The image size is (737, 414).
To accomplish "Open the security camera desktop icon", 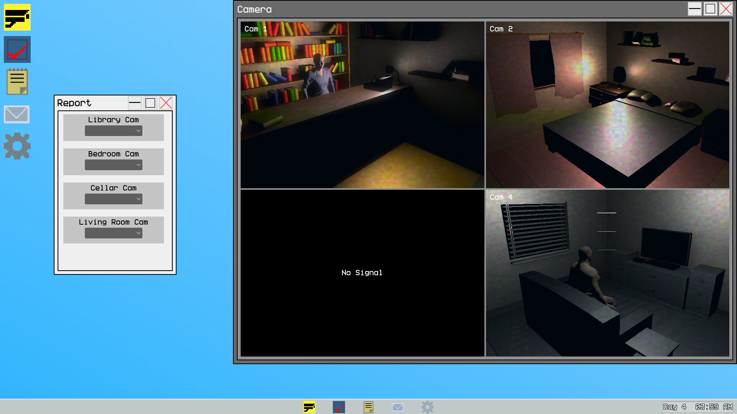I will tap(17, 17).
